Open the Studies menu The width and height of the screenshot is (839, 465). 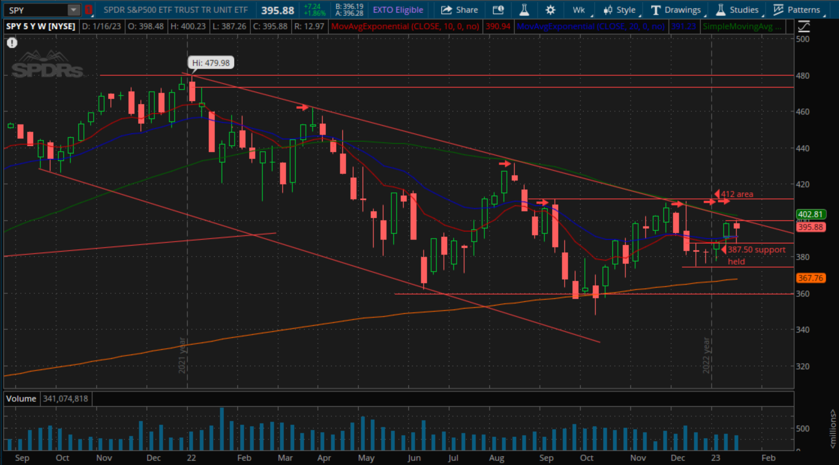click(x=738, y=10)
